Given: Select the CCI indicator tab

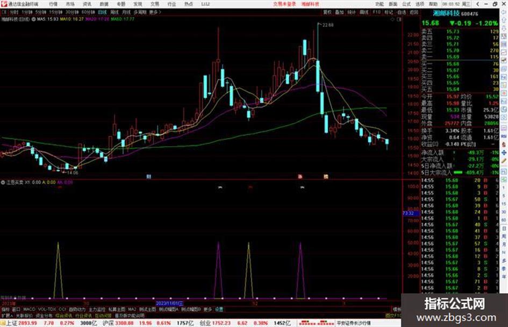Looking at the screenshot, I should click(62, 309).
